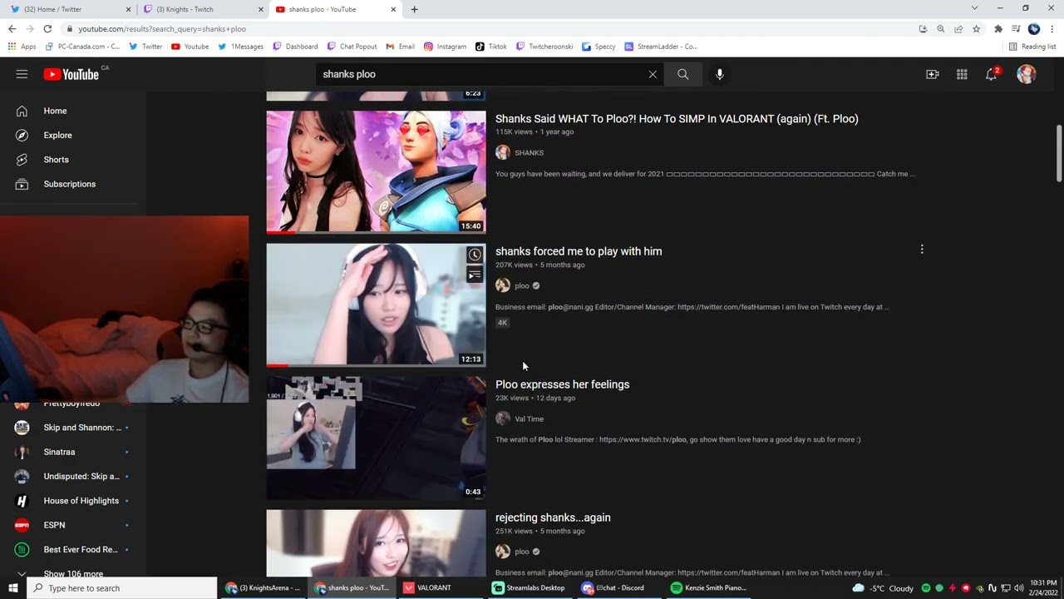Add 'shanks forced me' video to queue
This screenshot has width=1064, height=599.
tap(475, 275)
